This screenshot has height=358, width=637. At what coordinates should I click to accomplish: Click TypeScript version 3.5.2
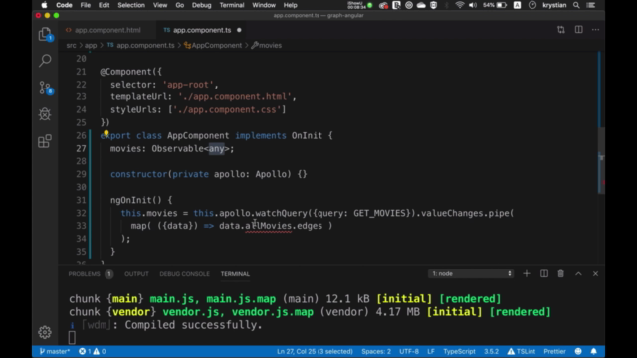(491, 351)
